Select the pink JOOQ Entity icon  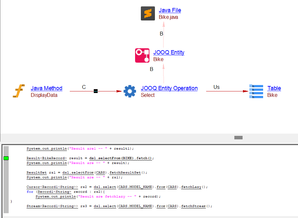(142, 55)
